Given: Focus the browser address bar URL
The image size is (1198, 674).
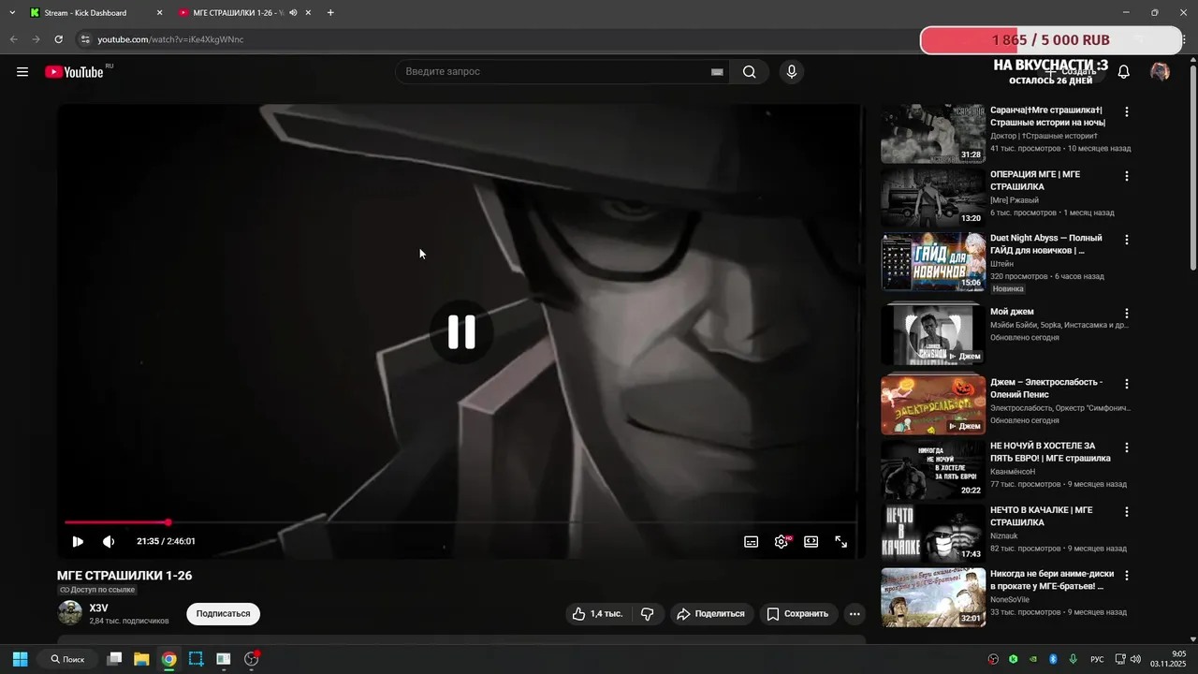Looking at the screenshot, I should click(170, 39).
